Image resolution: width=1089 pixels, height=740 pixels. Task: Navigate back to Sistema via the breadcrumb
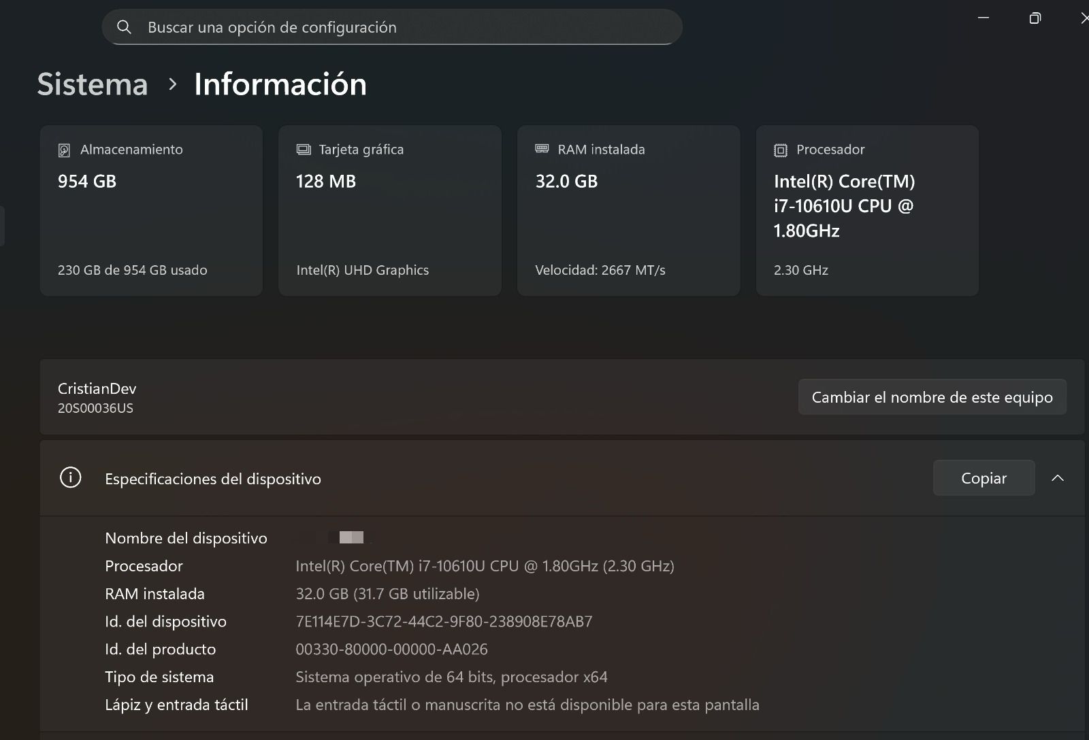click(x=92, y=84)
